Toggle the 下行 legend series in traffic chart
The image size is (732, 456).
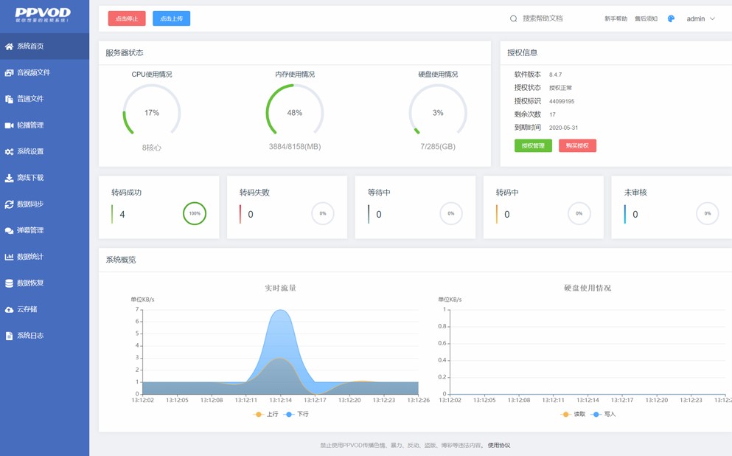pyautogui.click(x=296, y=415)
